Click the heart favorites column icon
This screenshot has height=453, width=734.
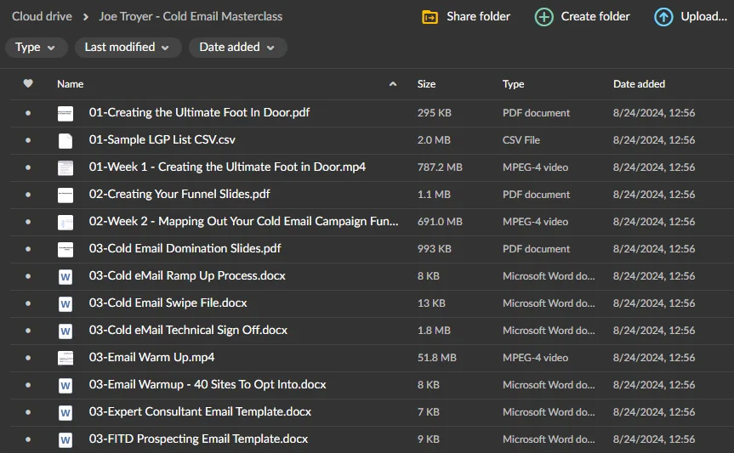[x=28, y=83]
